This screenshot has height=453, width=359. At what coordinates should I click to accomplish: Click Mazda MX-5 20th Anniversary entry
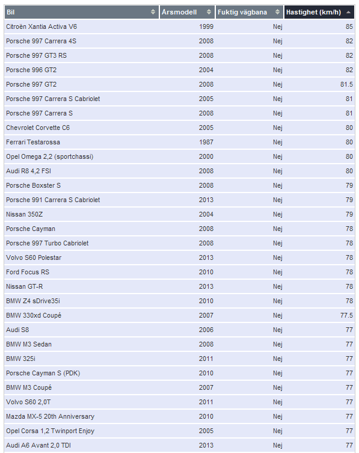[x=179, y=416]
